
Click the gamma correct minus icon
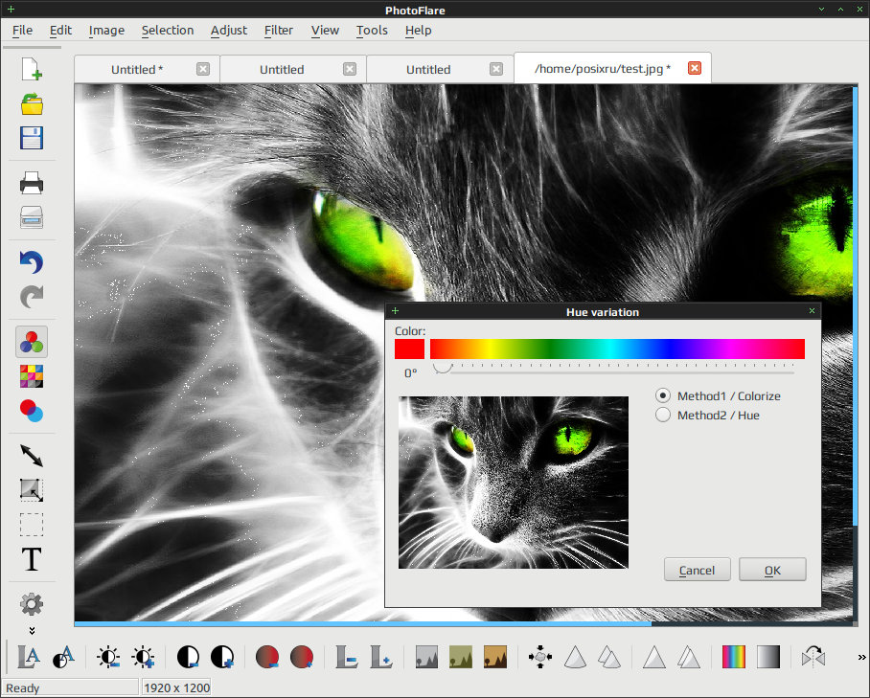[347, 657]
